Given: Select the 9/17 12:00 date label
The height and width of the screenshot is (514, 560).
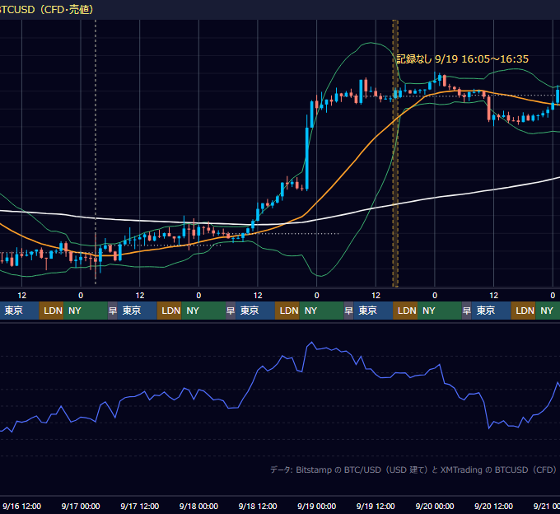Looking at the screenshot, I should pos(140,506).
